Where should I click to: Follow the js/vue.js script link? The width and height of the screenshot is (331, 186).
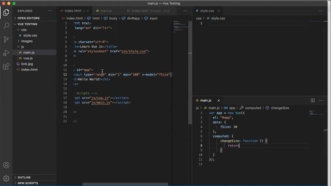tap(100, 98)
